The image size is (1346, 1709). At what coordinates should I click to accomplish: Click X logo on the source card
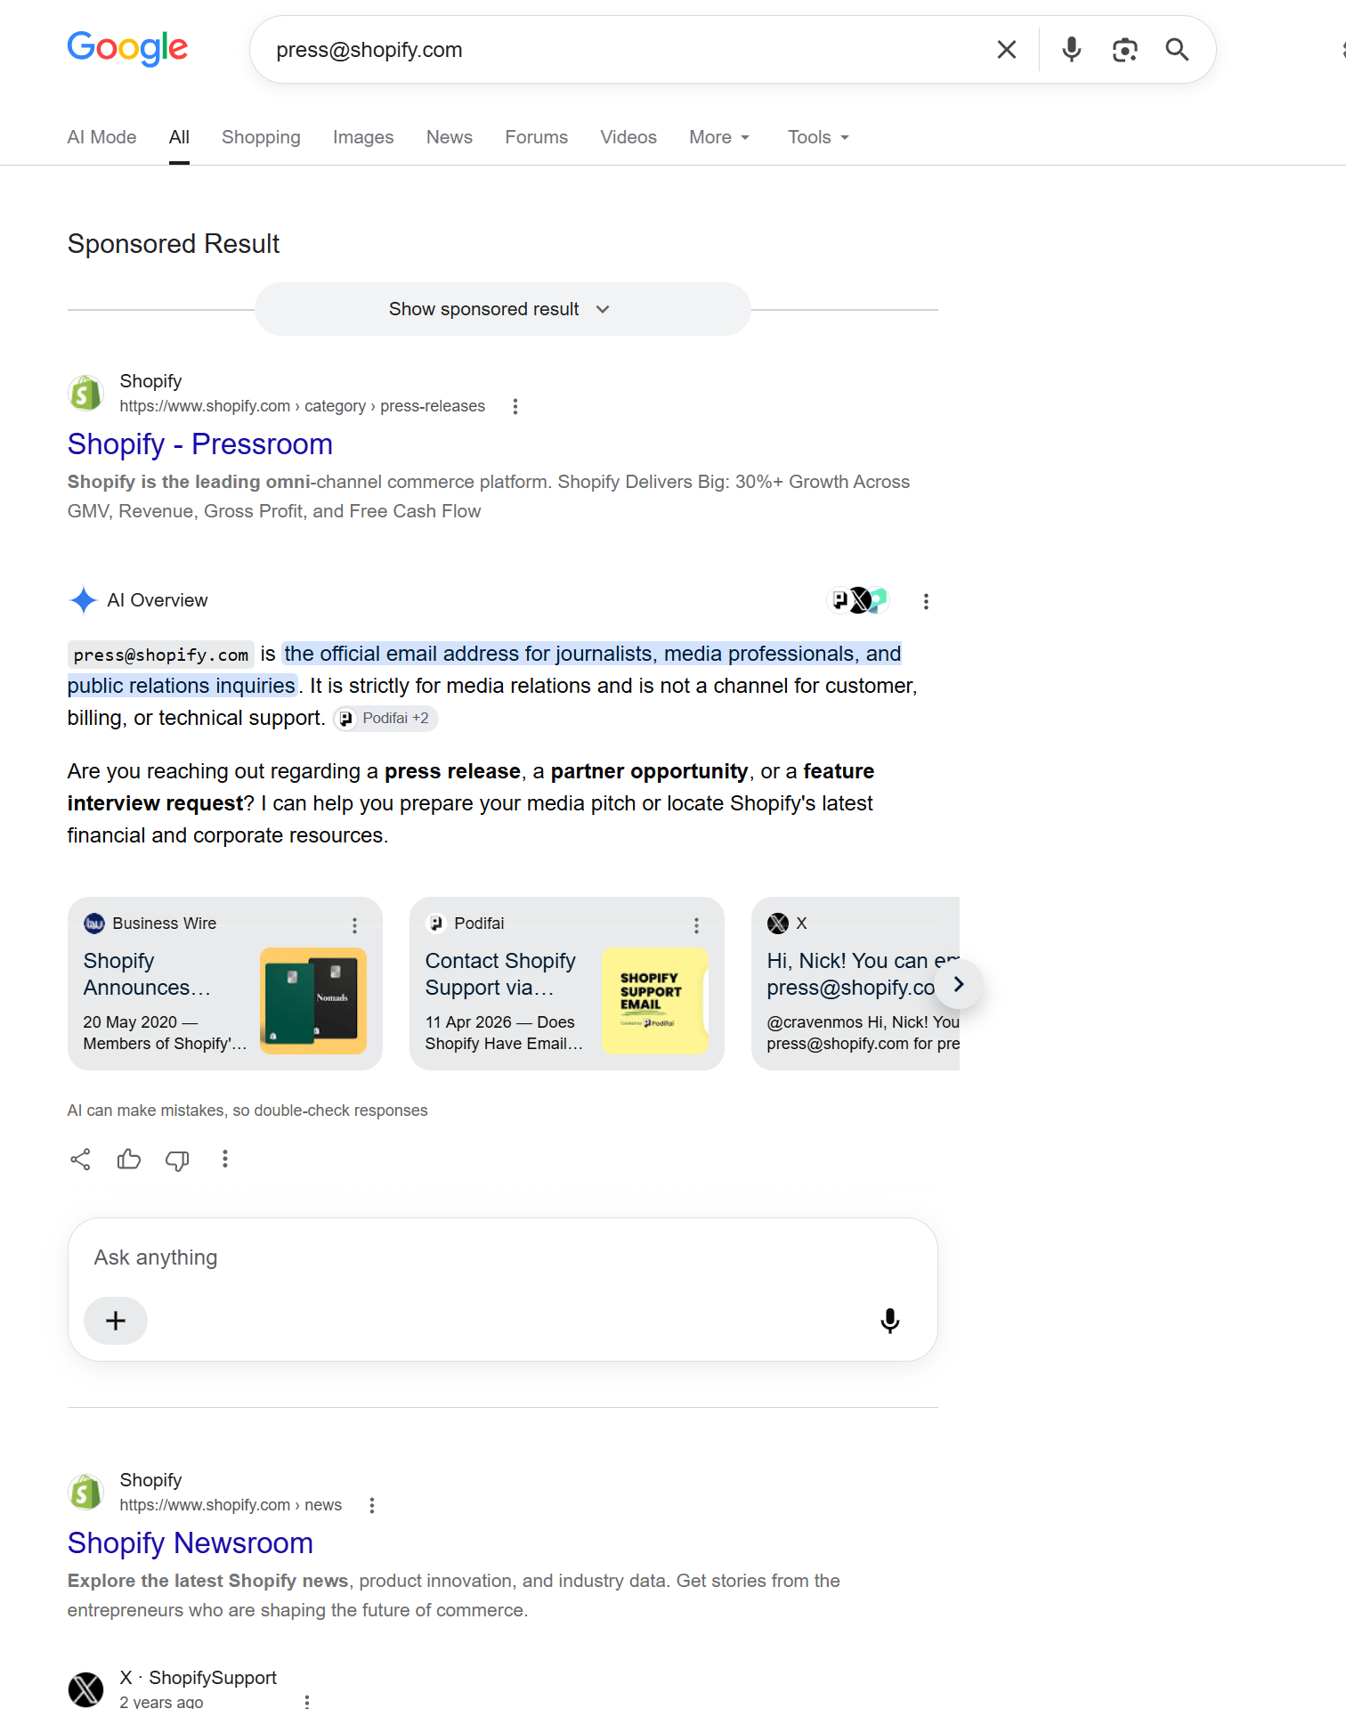(x=778, y=924)
